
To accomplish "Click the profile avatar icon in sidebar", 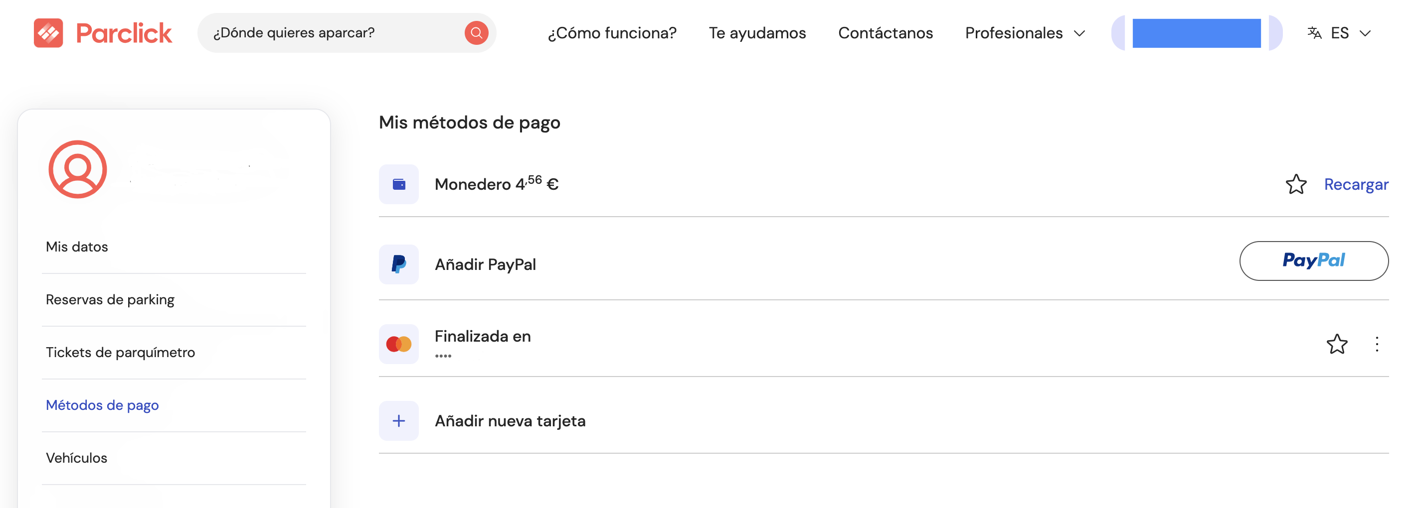I will 78,169.
